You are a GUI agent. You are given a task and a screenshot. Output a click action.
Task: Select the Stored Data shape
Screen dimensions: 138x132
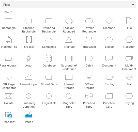coord(49,77)
